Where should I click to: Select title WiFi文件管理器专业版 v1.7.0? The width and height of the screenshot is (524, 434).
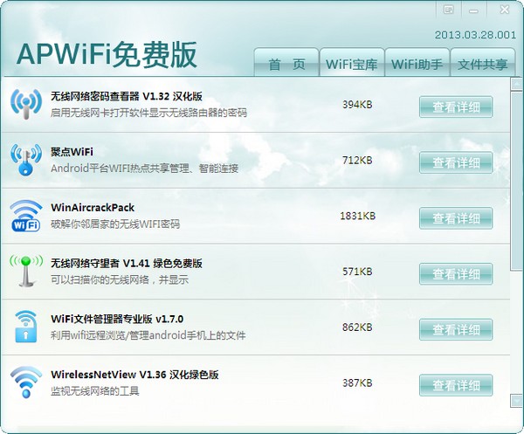tap(117, 319)
